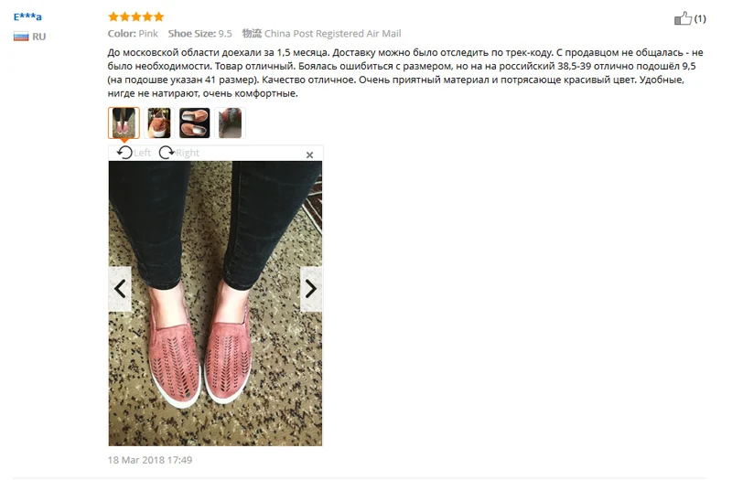Click the Russian flag icon
The width and height of the screenshot is (732, 480).
21,37
